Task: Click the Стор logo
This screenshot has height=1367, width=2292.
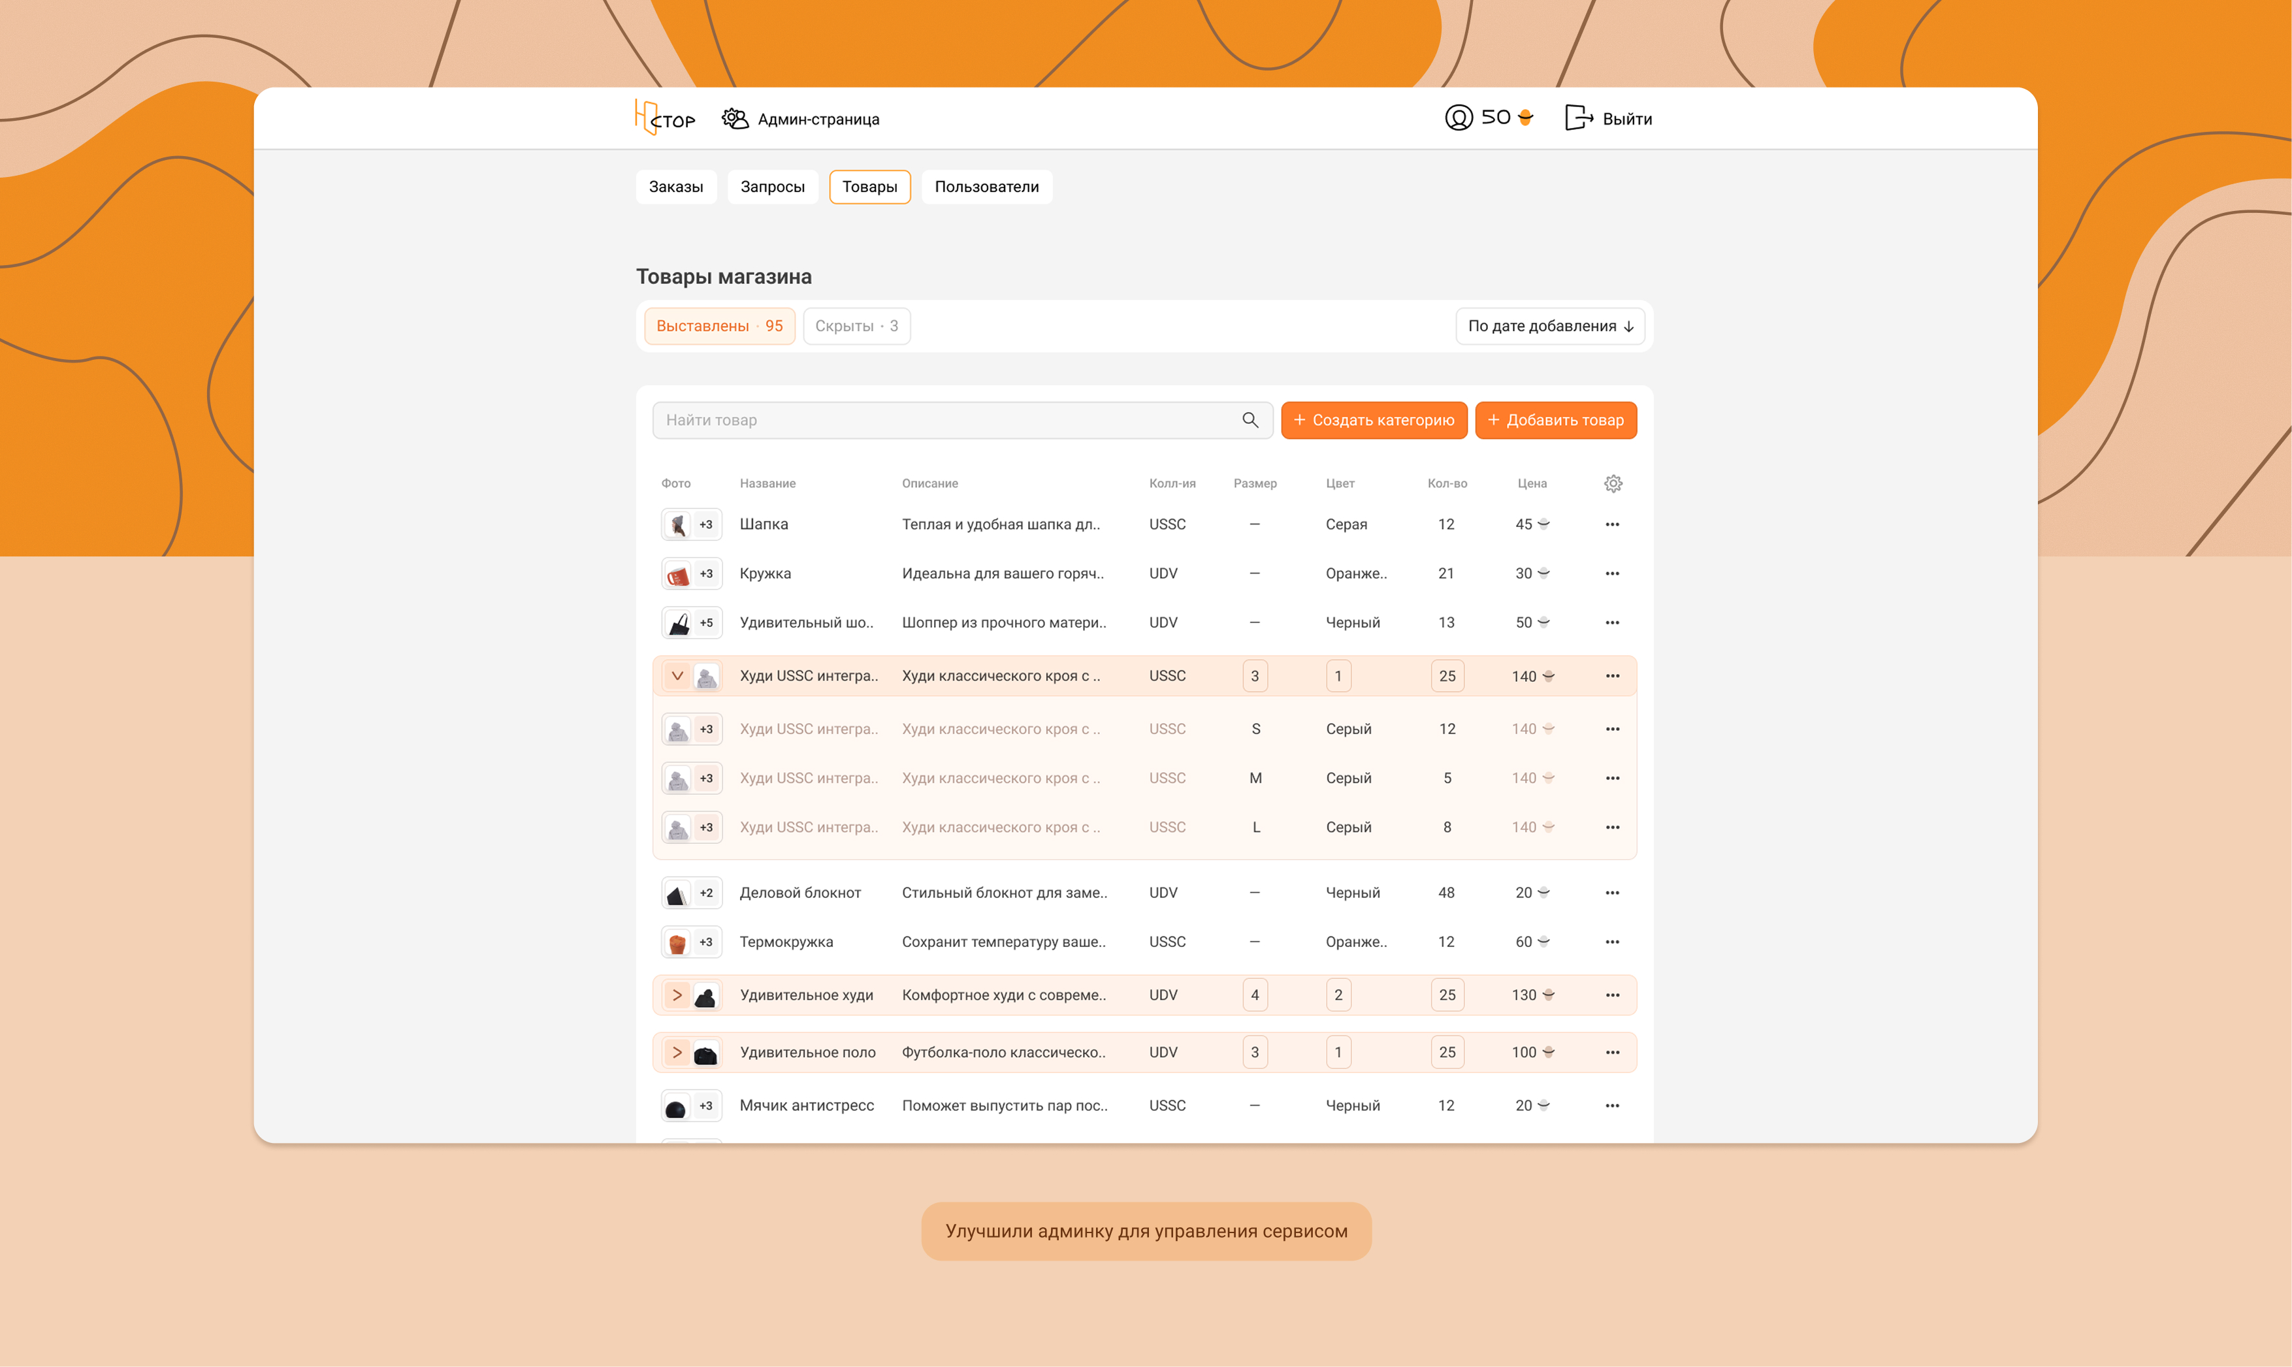Action: tap(664, 118)
